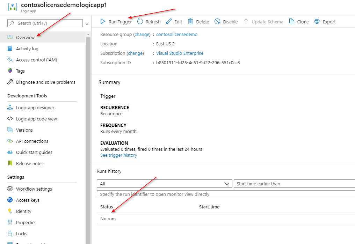Click the Clone icon
The height and width of the screenshot is (244, 355).
pyautogui.click(x=292, y=22)
